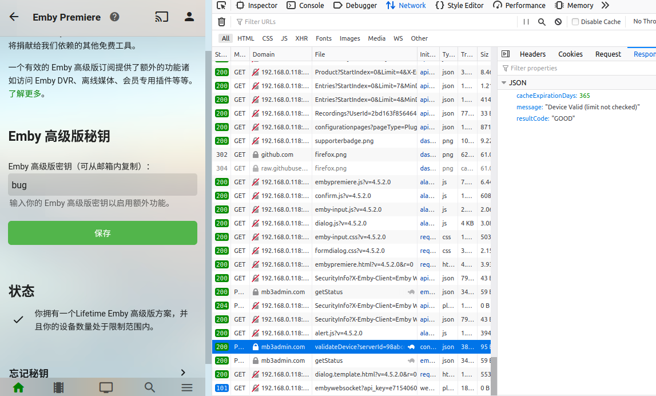The height and width of the screenshot is (396, 656).
Task: Open network search magnifier icon
Action: 542,22
